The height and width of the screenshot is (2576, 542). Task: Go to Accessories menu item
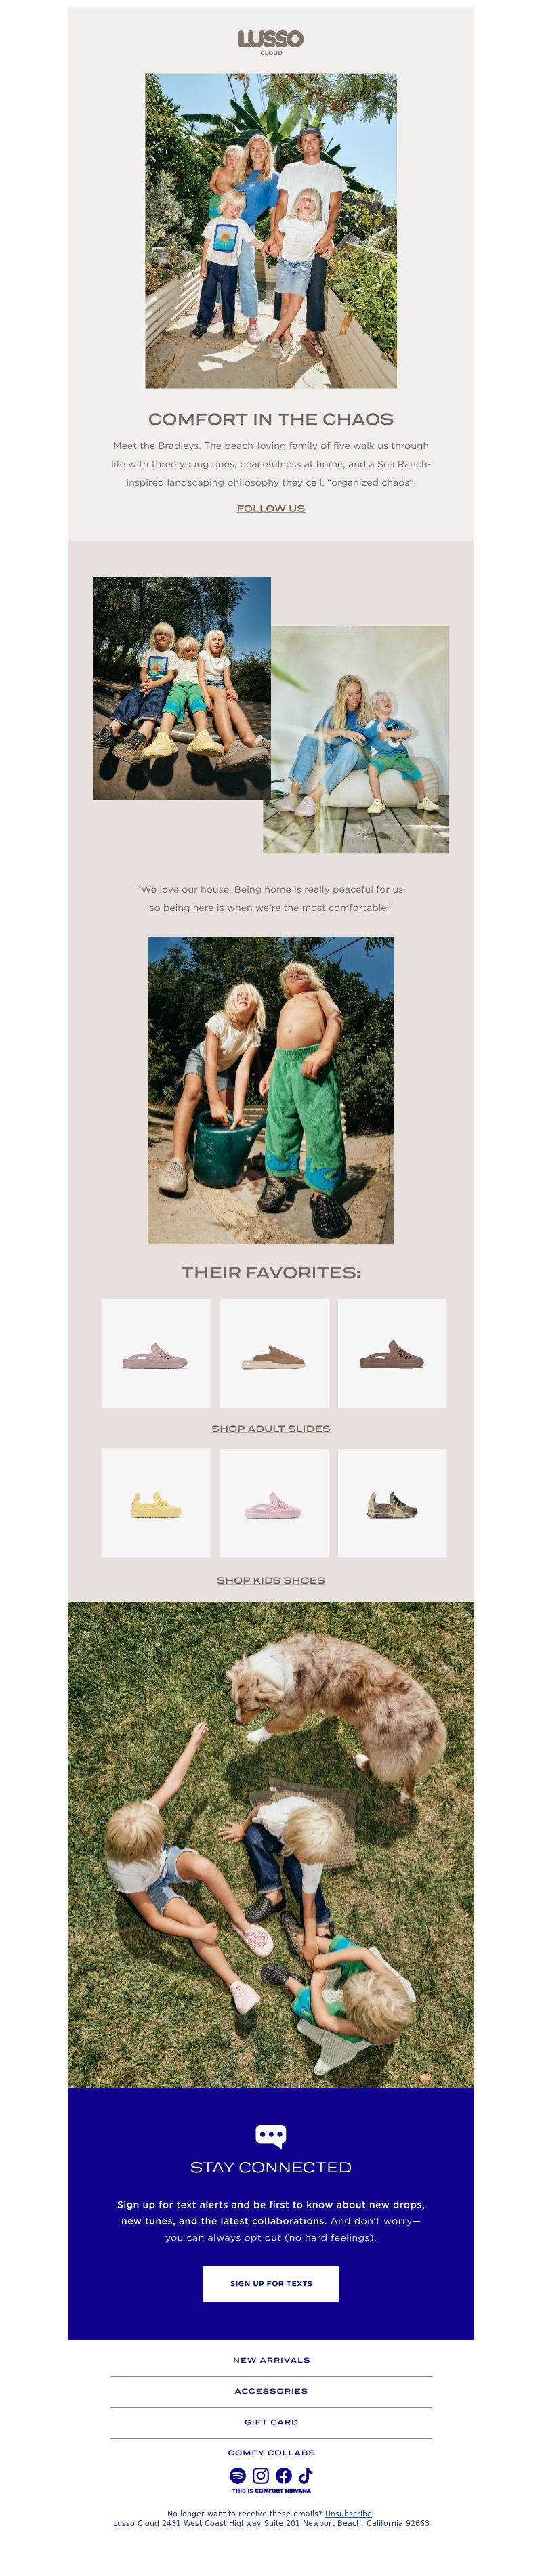[x=271, y=2390]
